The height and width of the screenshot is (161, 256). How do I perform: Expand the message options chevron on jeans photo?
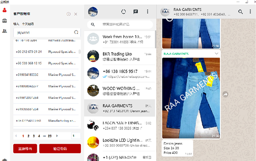(217, 54)
